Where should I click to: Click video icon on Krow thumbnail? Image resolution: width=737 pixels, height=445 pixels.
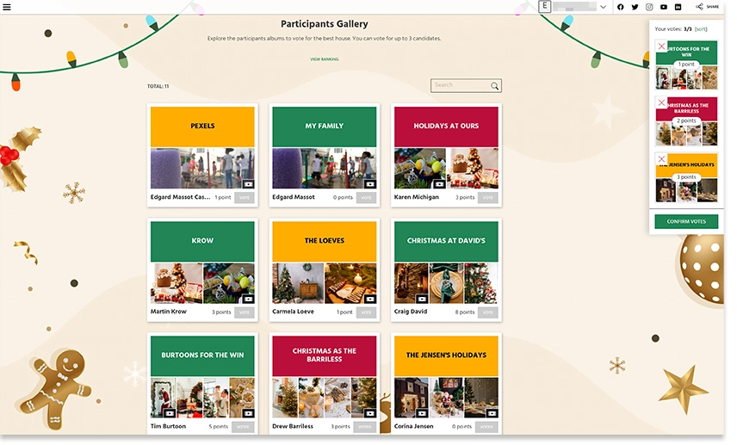[x=248, y=299]
